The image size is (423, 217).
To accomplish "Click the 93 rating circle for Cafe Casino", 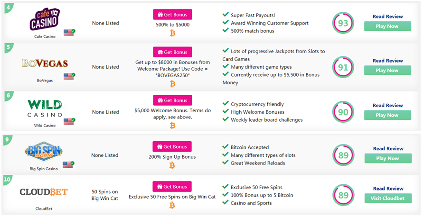I will coord(343,23).
